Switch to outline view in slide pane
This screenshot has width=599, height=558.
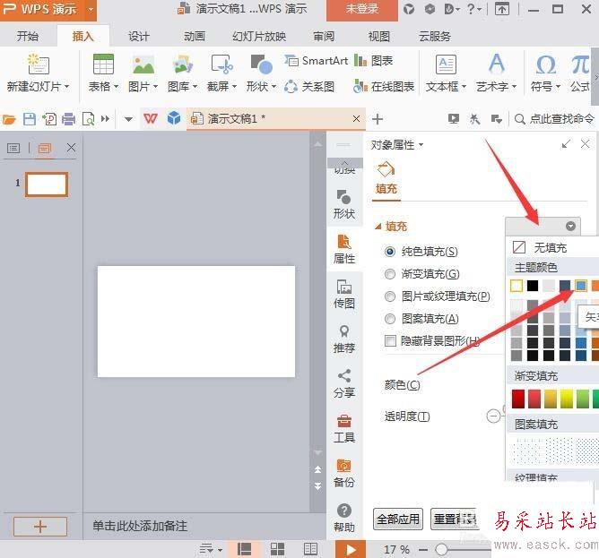pyautogui.click(x=13, y=148)
